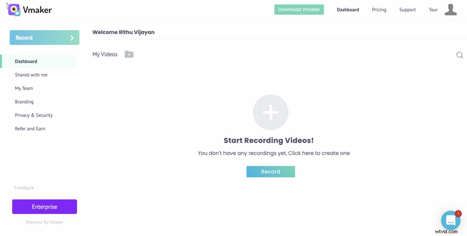The width and height of the screenshot is (467, 236).
Task: Open Shared with me section
Action: (31, 75)
